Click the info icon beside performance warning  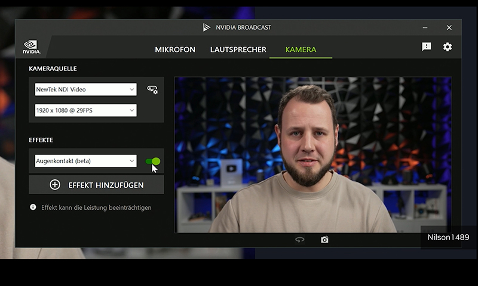tap(33, 207)
